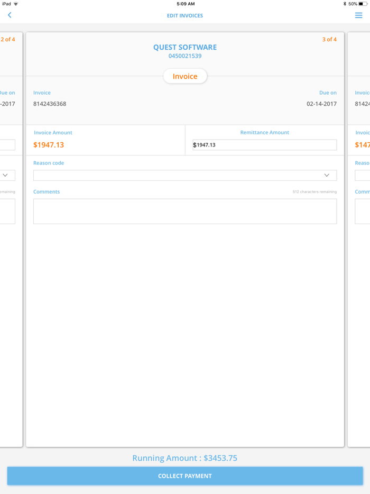370x494 pixels.
Task: Tap the orange invoice amount $1947.13
Action: 49,145
